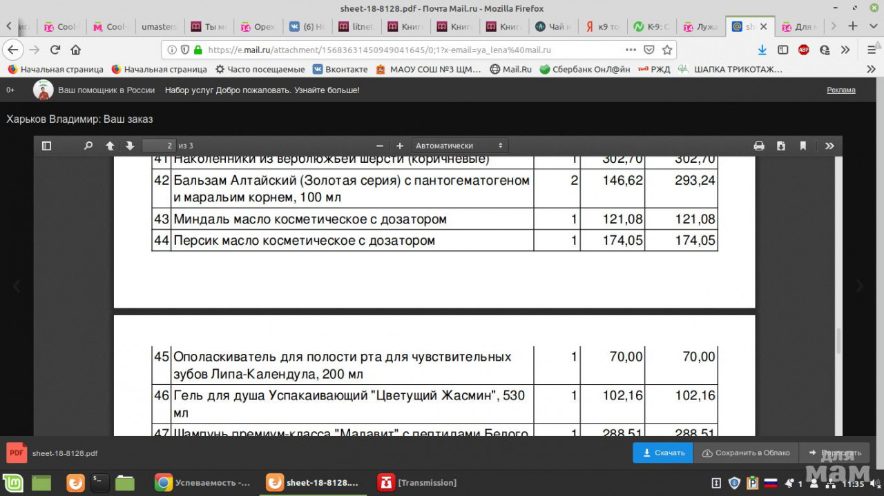Open the PDF find search tool

pyautogui.click(x=88, y=146)
